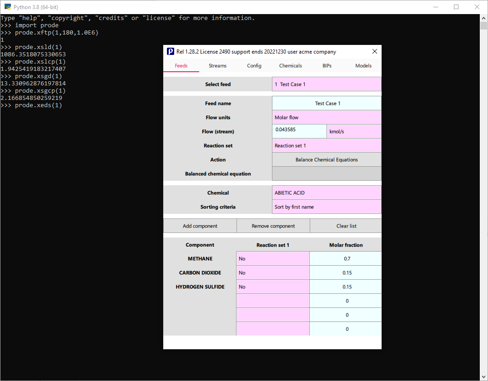Viewport: 488px width, 381px height.
Task: Go to the Models tab
Action: tap(363, 65)
